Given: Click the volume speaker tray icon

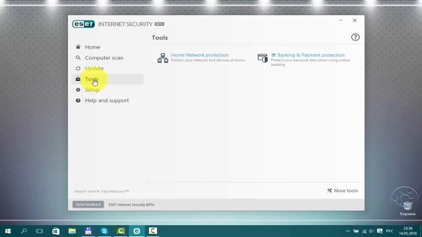Looking at the screenshot, I should pyautogui.click(x=372, y=231).
